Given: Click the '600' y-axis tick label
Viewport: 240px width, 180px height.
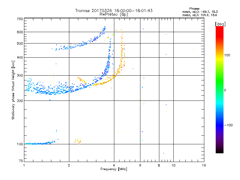Looking at the screenshot, I should coord(20,32).
